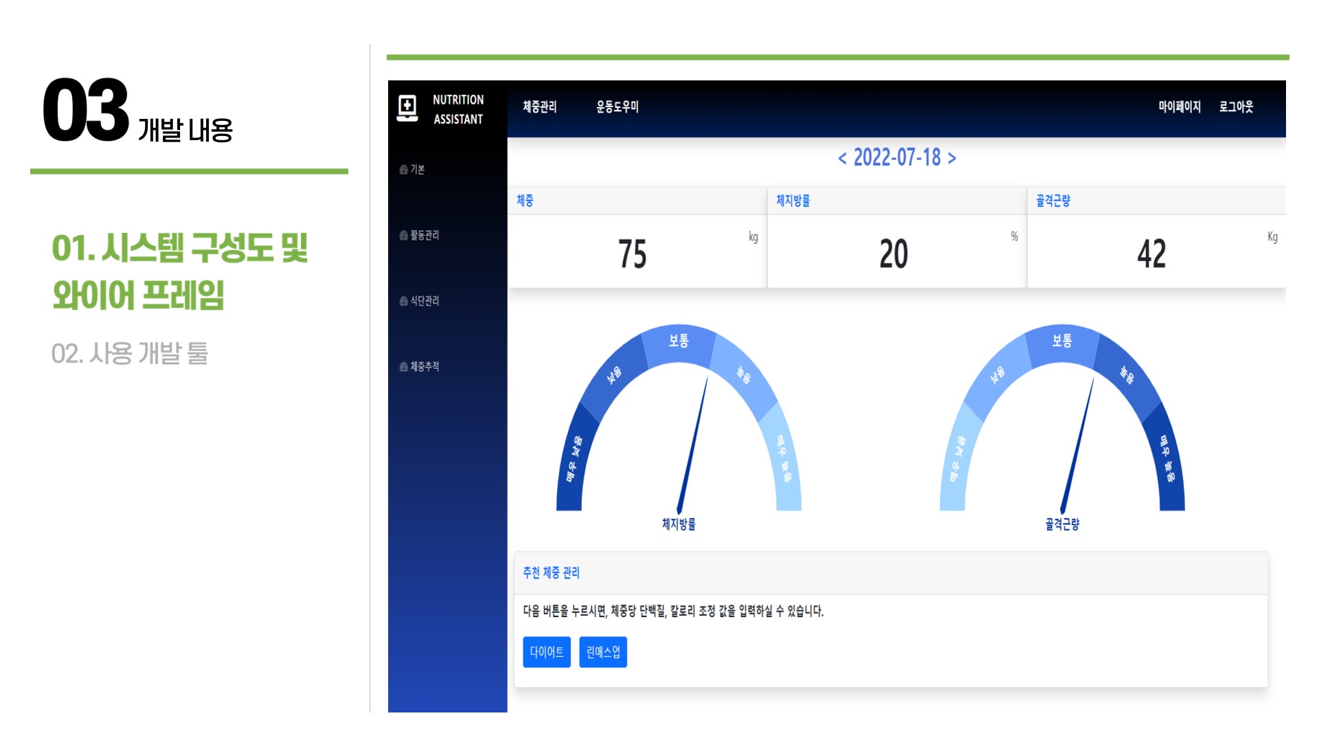This screenshot has height=742, width=1319.
Task: Click the 골격근량 label under the gauge
Action: 1062,524
